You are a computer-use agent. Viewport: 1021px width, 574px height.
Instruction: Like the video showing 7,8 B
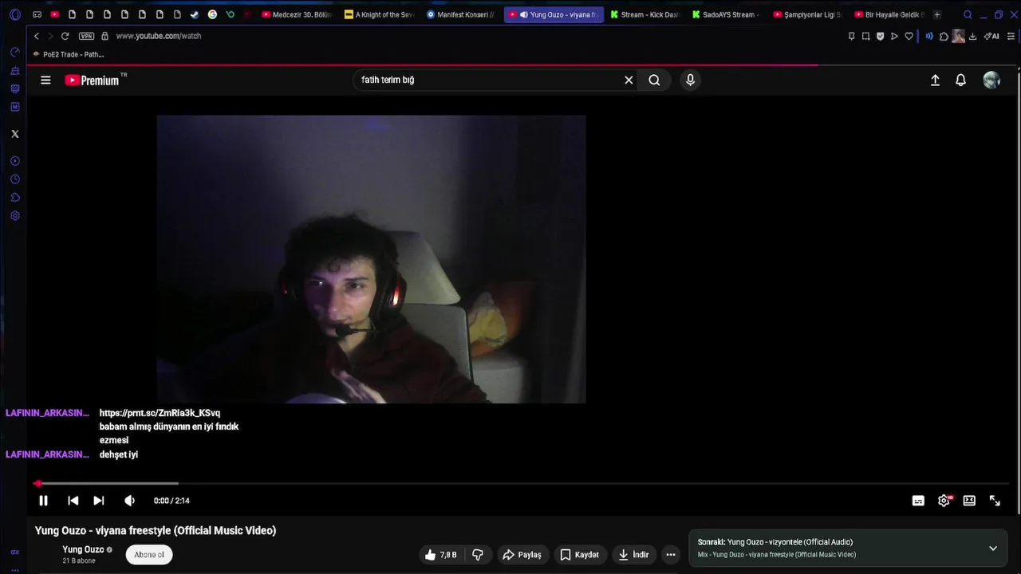pyautogui.click(x=440, y=555)
